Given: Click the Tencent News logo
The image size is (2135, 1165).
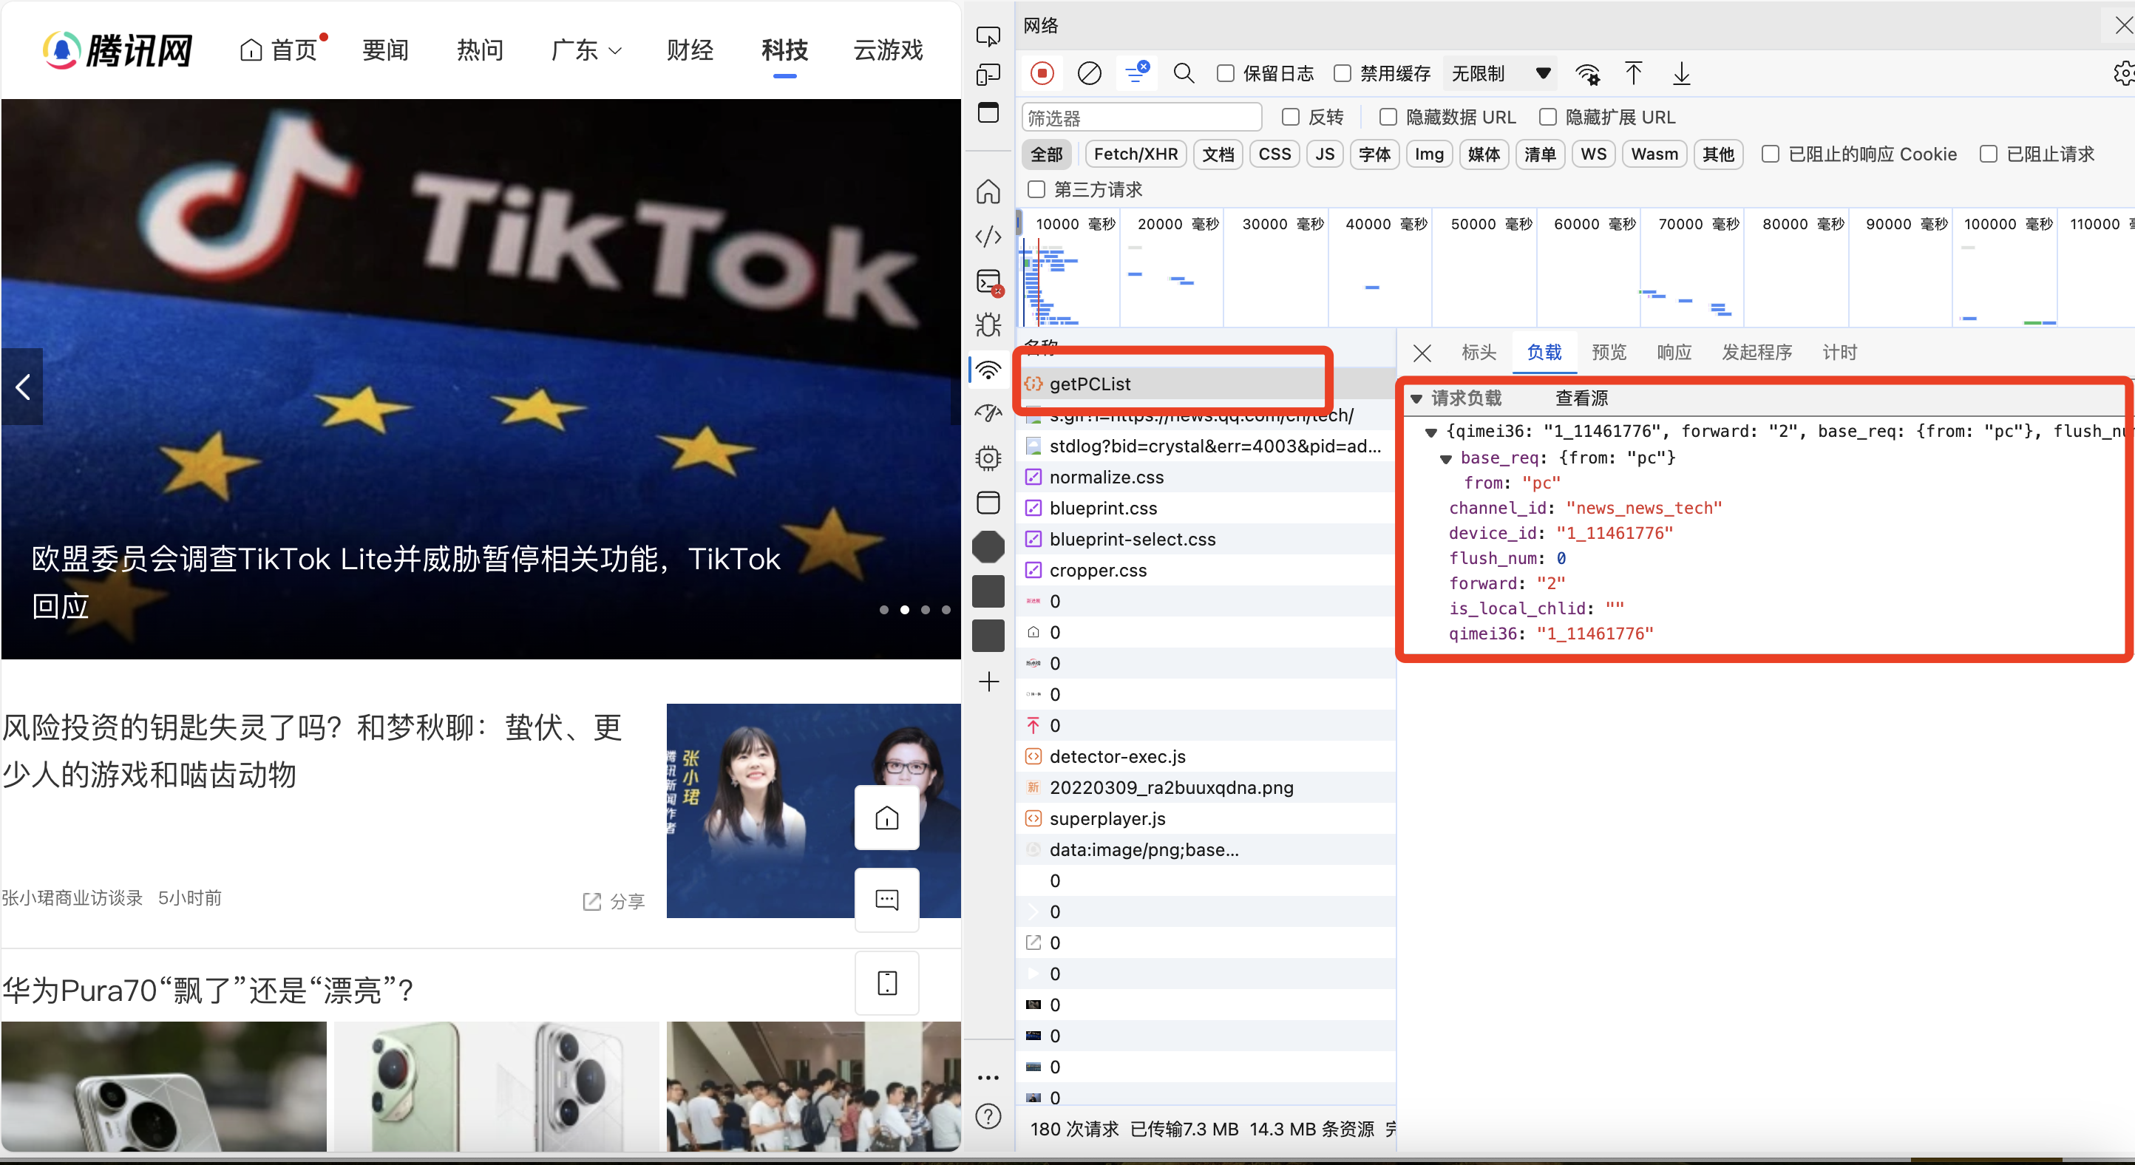Looking at the screenshot, I should point(117,50).
